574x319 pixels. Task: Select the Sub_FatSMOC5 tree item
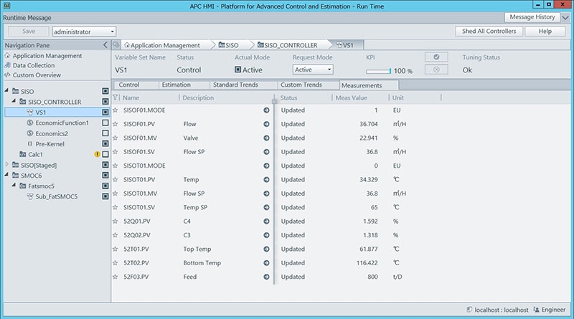click(57, 196)
